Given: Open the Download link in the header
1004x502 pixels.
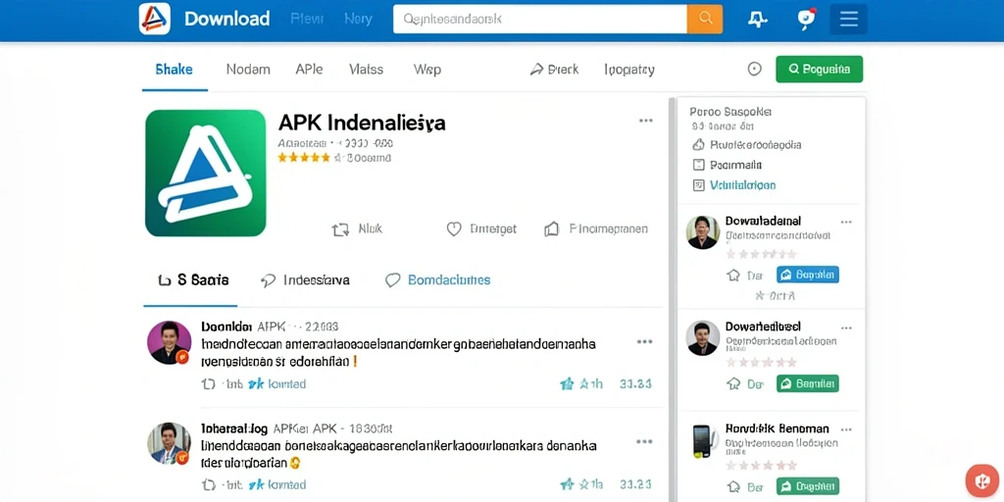Looking at the screenshot, I should 226,19.
